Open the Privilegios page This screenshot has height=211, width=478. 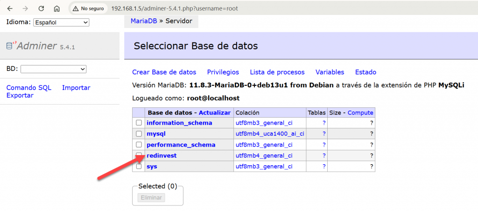223,72
